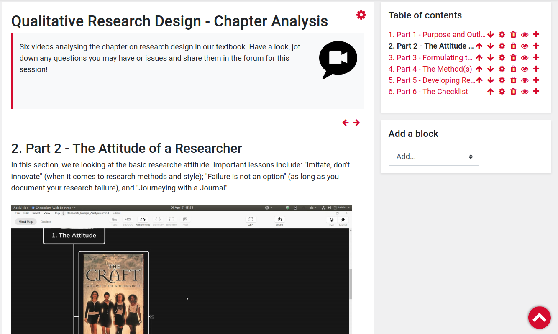Open the Format panel in XMind
This screenshot has width=558, height=334.
(x=343, y=221)
